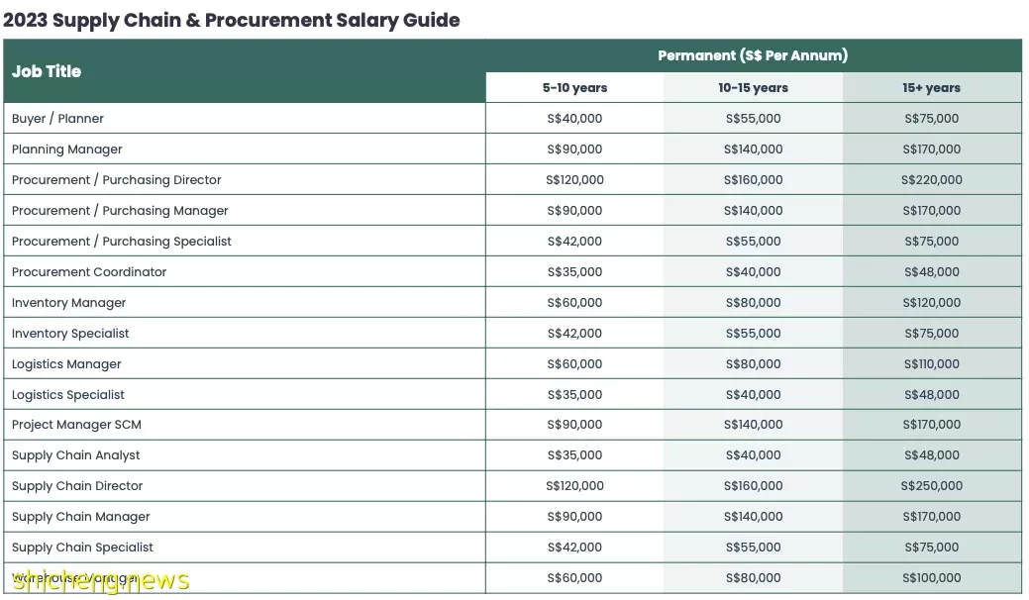Click the Job Title column header

tap(47, 71)
